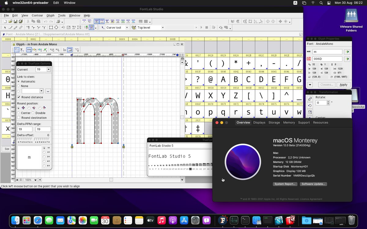Select the Edit arrow pointer tool
The height and width of the screenshot is (229, 367).
tap(5, 27)
